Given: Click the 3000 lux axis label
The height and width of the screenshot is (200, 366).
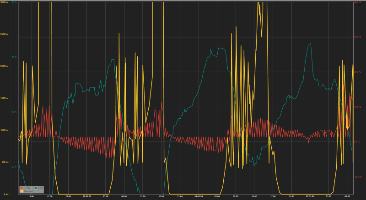Looking at the screenshot, I should (5, 2).
